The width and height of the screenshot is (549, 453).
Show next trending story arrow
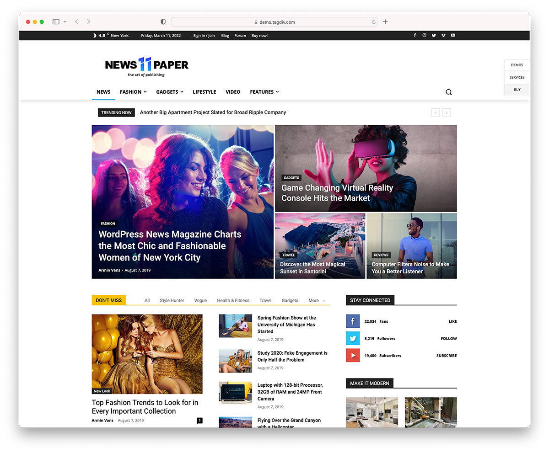coord(447,112)
